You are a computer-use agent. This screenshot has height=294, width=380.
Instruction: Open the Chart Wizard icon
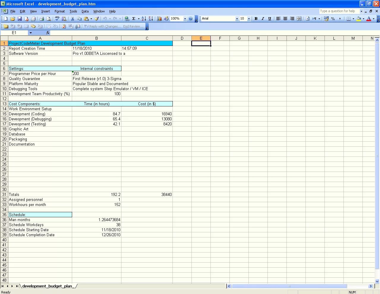coord(159,19)
